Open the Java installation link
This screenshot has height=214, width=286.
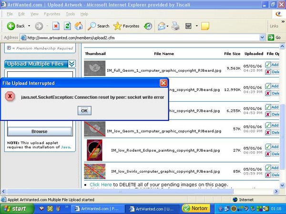[x=65, y=147]
